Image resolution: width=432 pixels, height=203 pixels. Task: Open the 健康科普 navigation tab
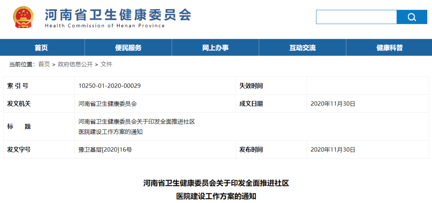(x=389, y=48)
